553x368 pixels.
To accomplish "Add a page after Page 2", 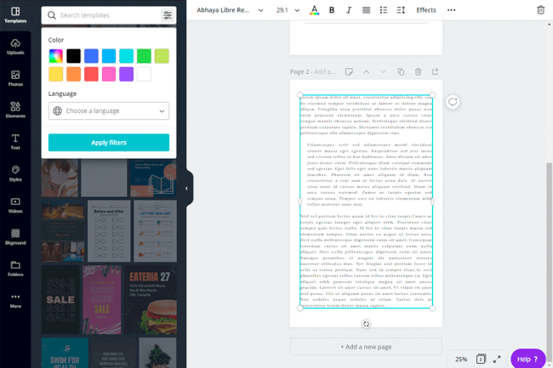I will point(436,72).
